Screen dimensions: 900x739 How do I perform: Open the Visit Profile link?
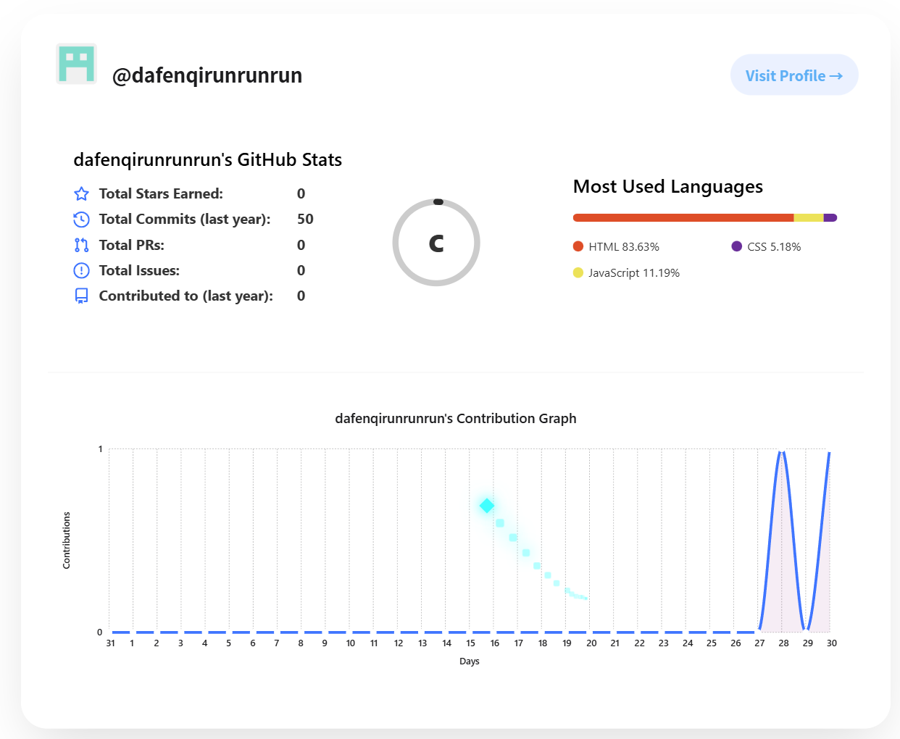[793, 75]
